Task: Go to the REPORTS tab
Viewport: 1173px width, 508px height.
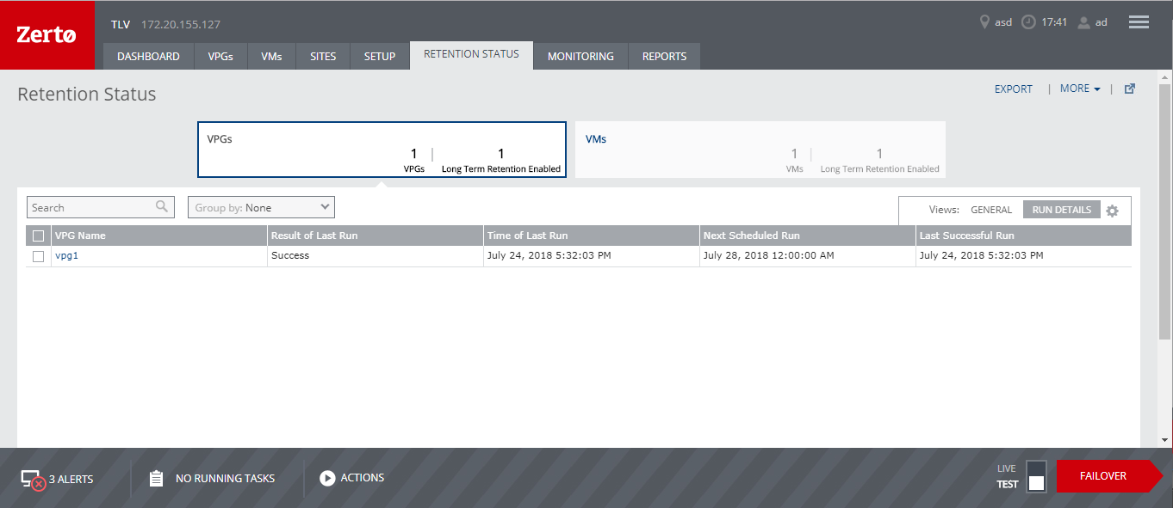Action: pos(664,56)
